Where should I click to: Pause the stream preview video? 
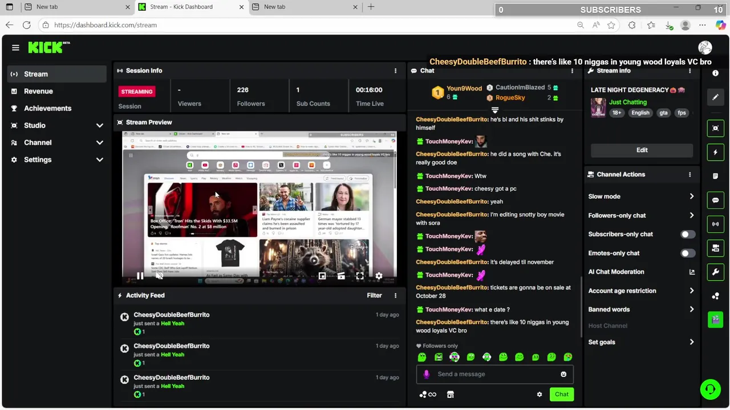coord(140,276)
